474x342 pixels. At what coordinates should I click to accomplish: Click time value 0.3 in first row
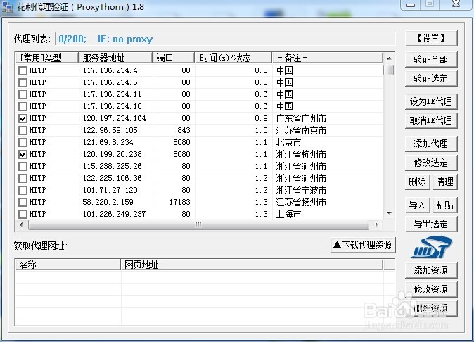261,70
